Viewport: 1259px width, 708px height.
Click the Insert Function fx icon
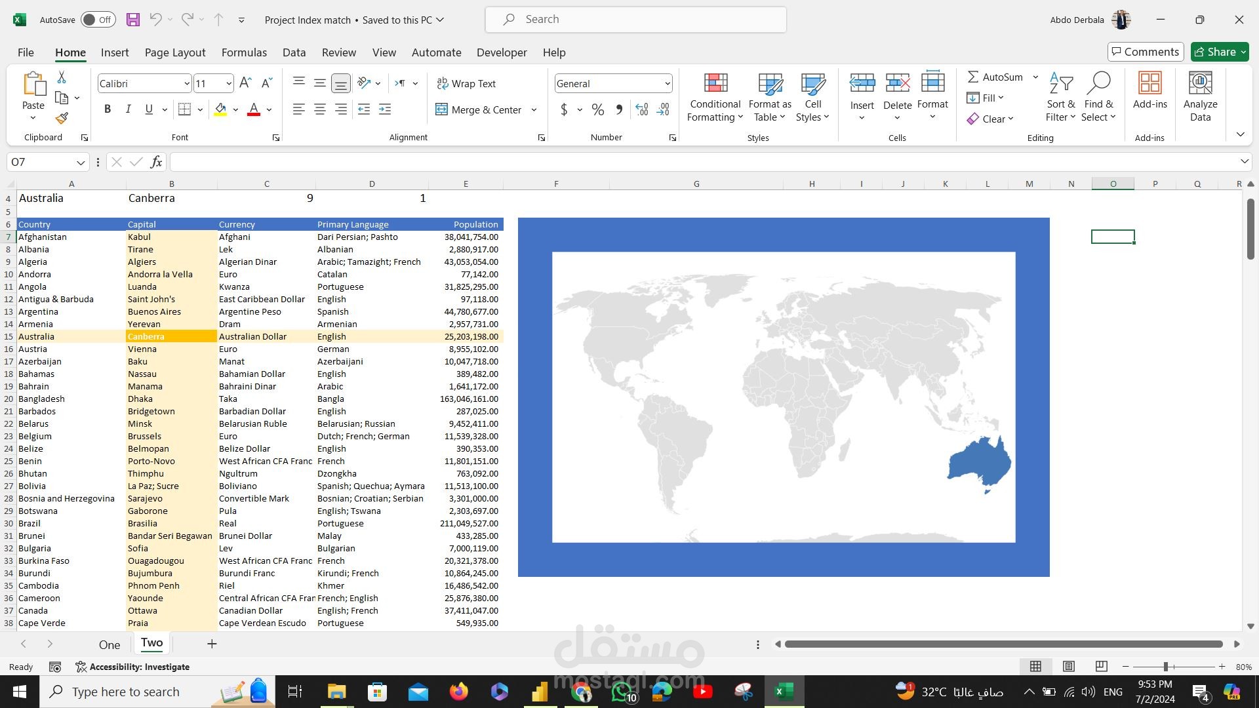[x=156, y=162]
